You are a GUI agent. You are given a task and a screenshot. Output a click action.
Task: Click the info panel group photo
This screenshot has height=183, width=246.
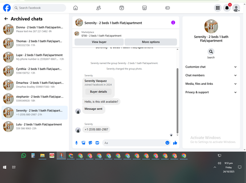pyautogui.click(x=211, y=26)
